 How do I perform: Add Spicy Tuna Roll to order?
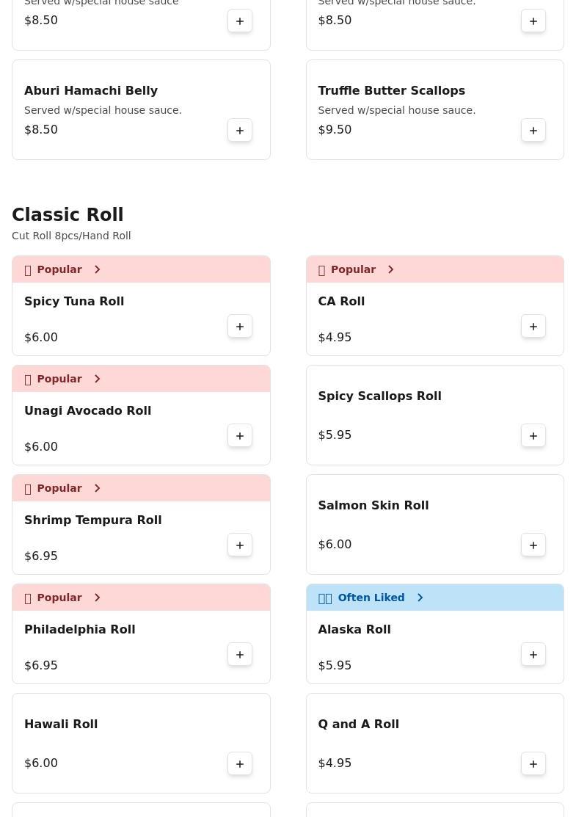tap(240, 327)
